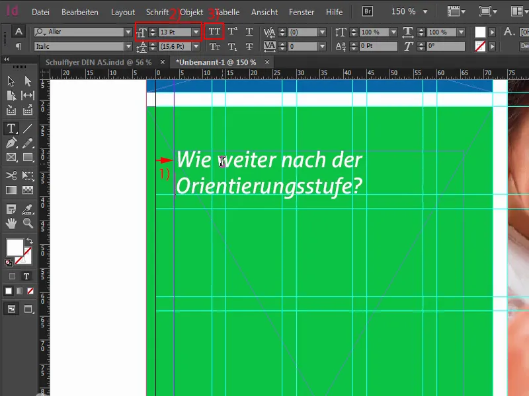Select the Gradient Feather tool

click(28, 190)
